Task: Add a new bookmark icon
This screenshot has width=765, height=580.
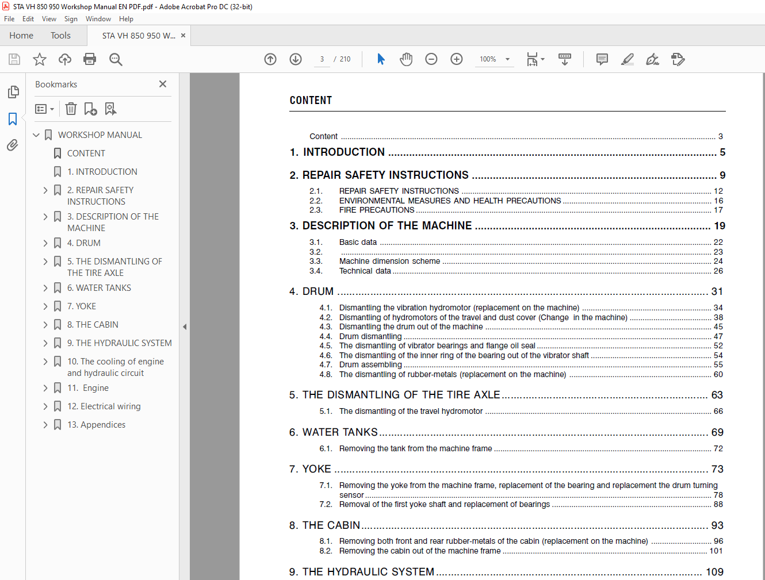Action: click(90, 109)
